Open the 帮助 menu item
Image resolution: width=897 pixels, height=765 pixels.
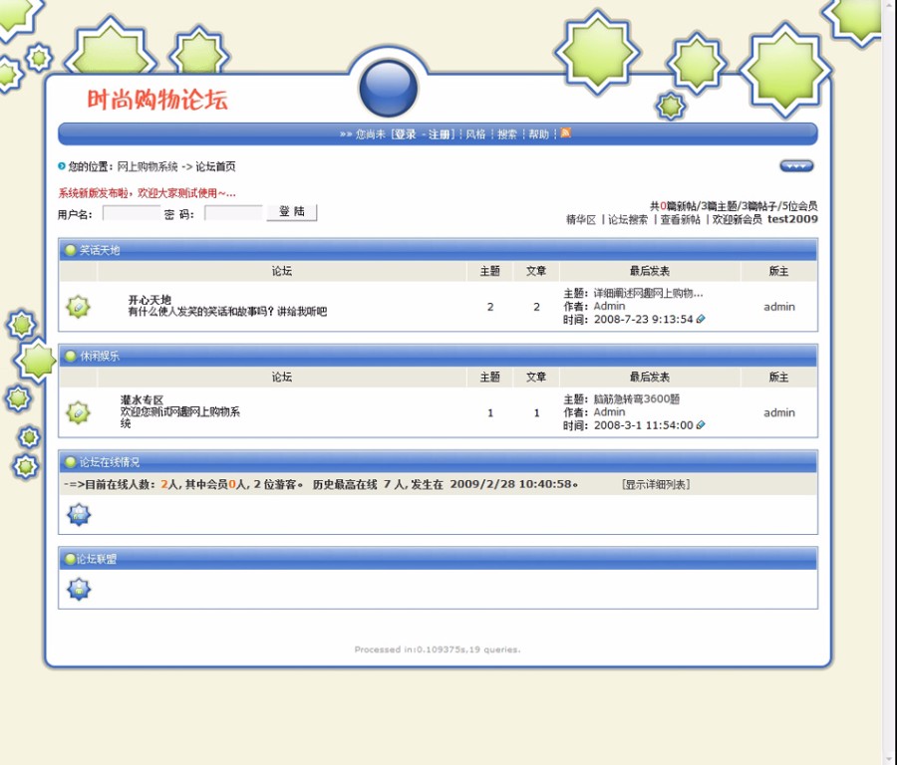click(538, 134)
